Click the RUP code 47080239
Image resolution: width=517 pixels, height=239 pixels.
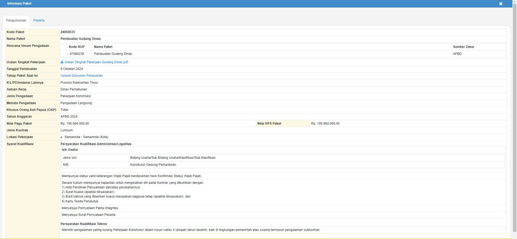point(76,54)
